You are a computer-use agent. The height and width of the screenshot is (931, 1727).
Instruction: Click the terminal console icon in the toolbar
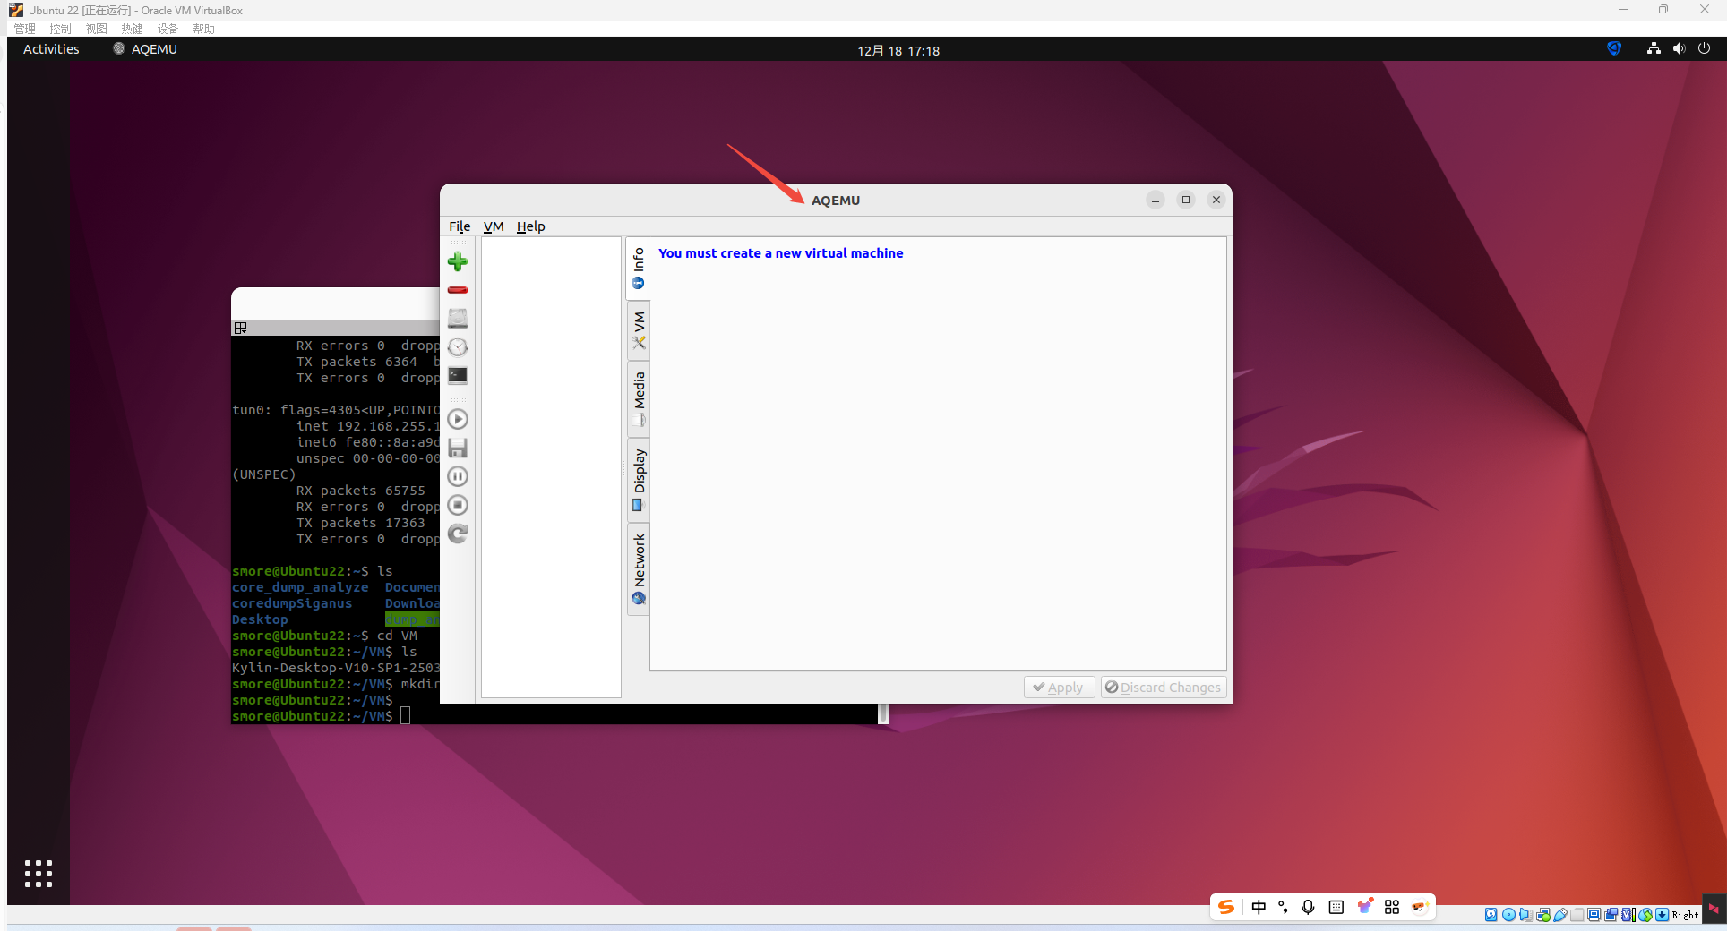(x=458, y=376)
